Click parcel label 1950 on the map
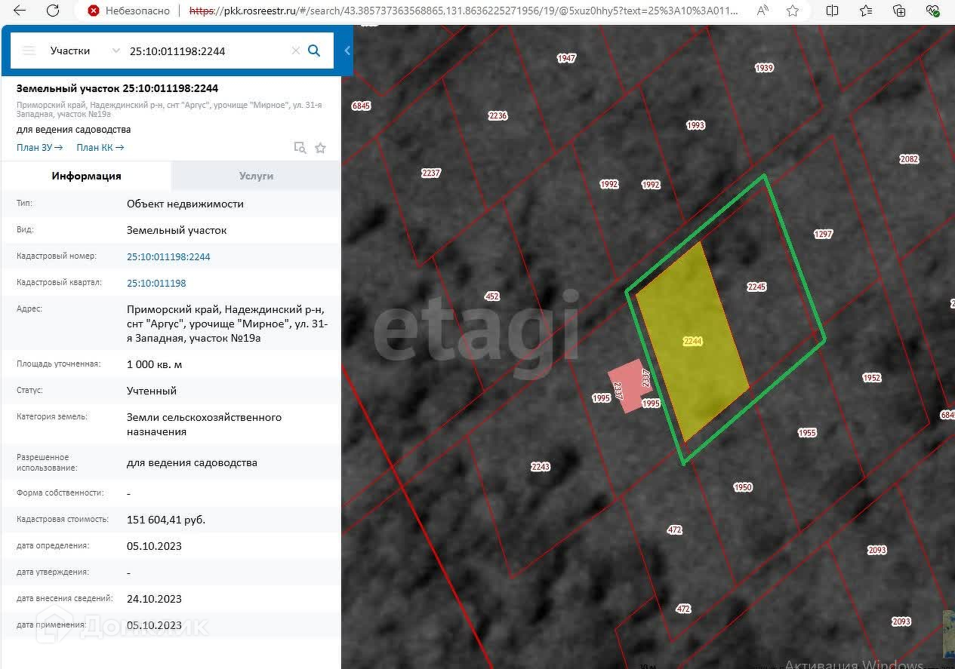 743,487
